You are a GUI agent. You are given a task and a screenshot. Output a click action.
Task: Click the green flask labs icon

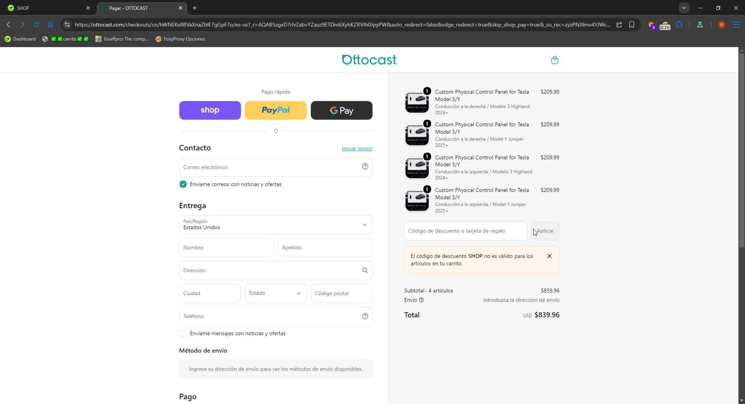click(700, 24)
